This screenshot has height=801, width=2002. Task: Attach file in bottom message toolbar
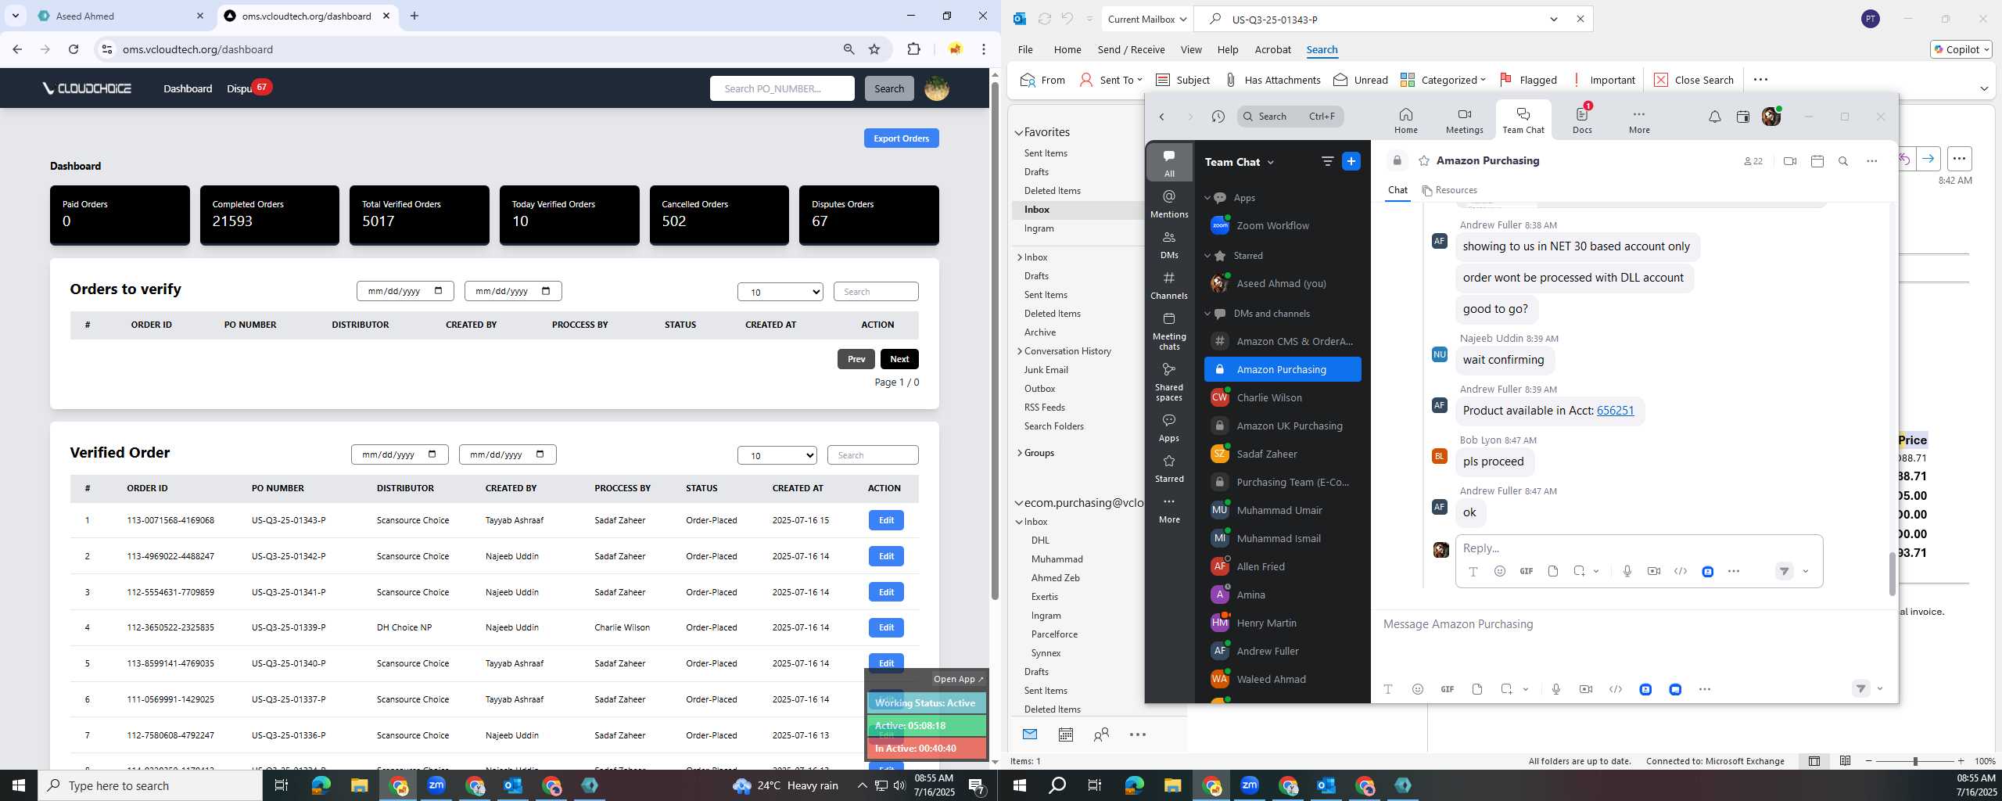tap(1476, 689)
